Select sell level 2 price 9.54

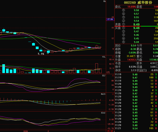[x=136, y=21]
